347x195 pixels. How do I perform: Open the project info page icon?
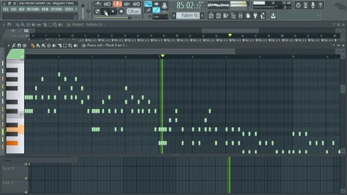click(248, 16)
